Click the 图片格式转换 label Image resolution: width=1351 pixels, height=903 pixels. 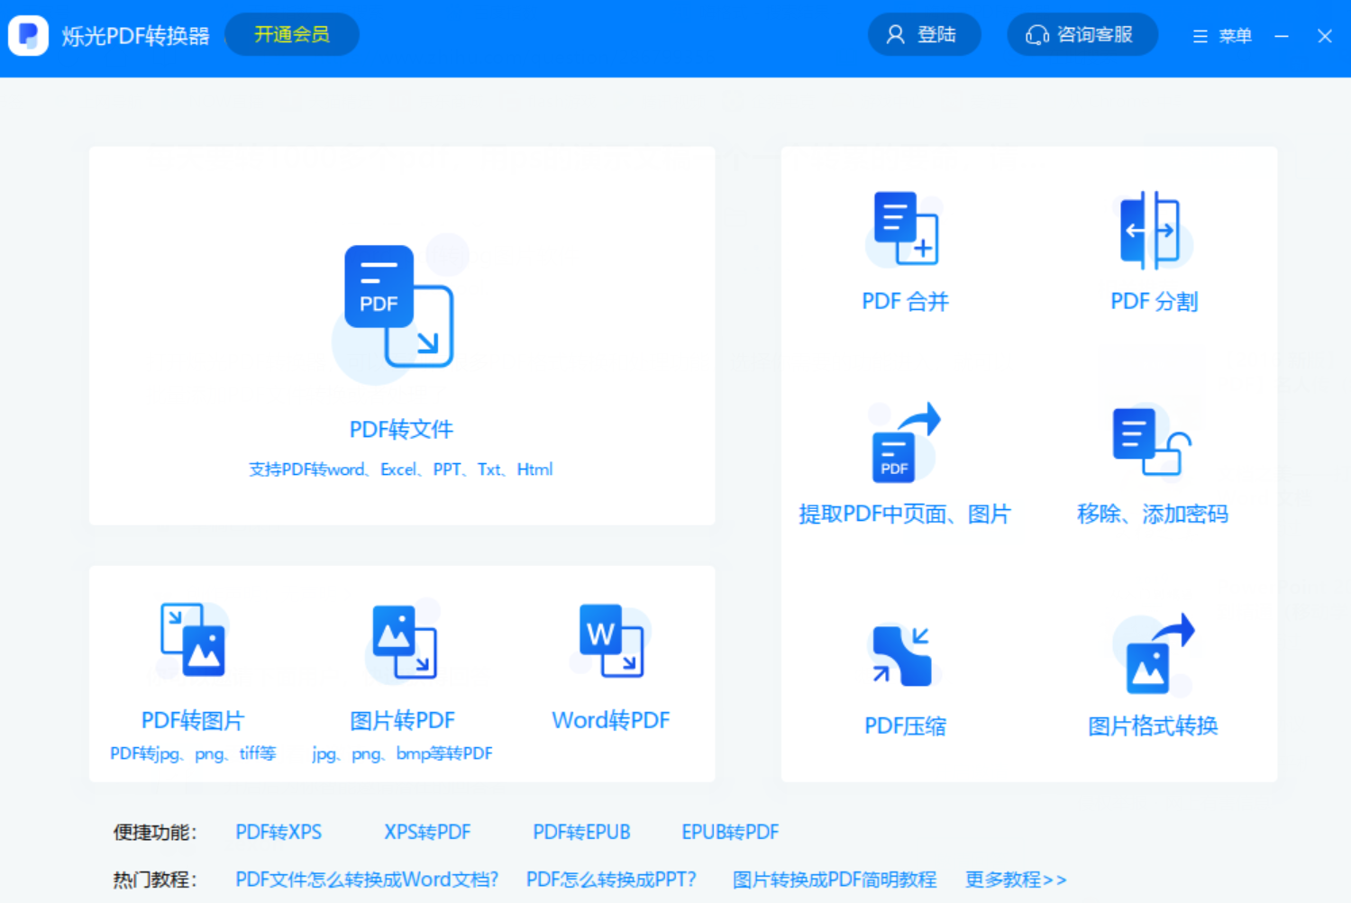tap(1153, 726)
